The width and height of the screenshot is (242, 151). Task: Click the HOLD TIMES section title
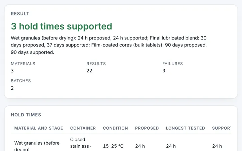(26, 115)
